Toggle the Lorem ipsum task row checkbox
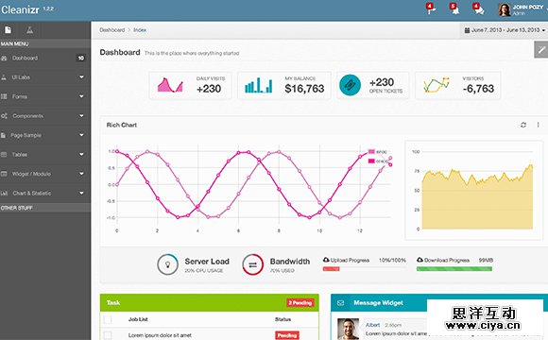The image size is (548, 340). click(x=108, y=336)
